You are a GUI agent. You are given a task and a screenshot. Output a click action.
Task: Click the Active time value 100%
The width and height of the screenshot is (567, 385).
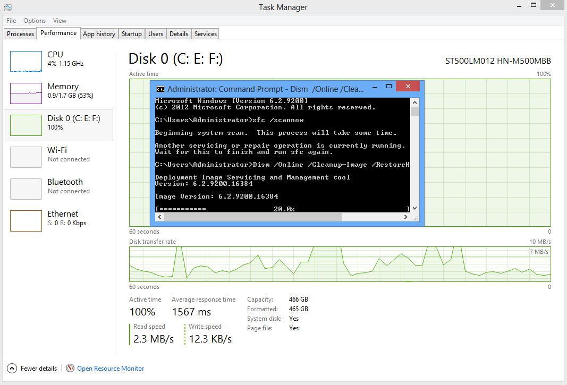point(142,312)
